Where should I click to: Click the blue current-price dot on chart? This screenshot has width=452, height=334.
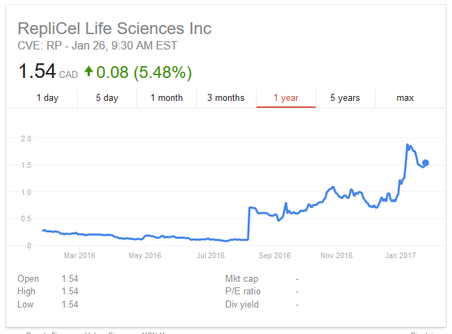coord(426,163)
